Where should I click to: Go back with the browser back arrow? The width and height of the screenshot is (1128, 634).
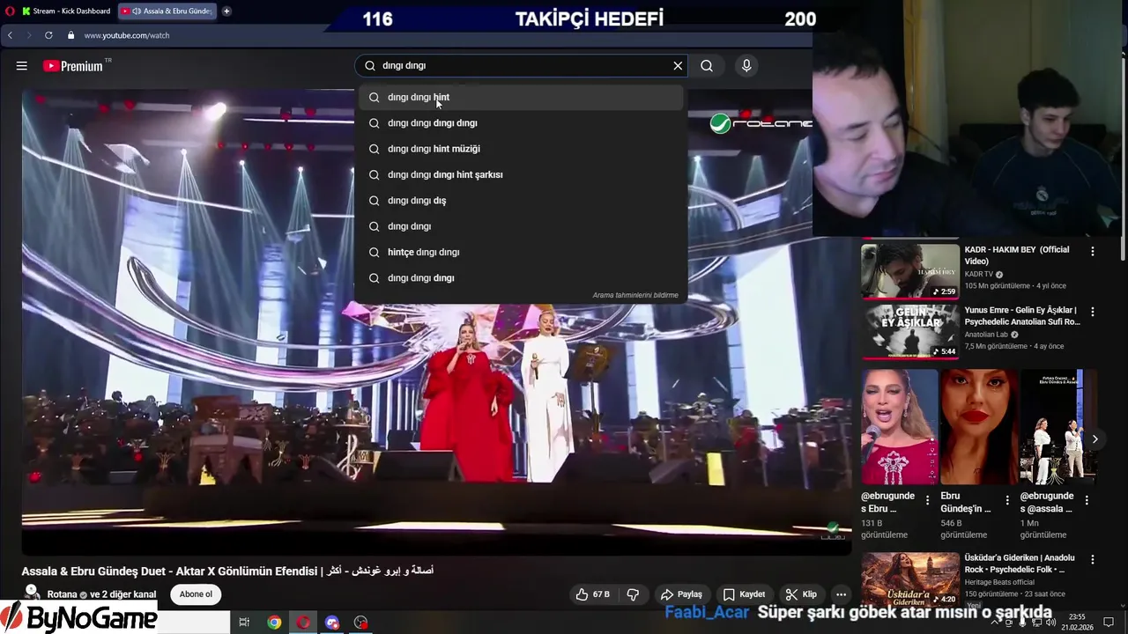11,35
